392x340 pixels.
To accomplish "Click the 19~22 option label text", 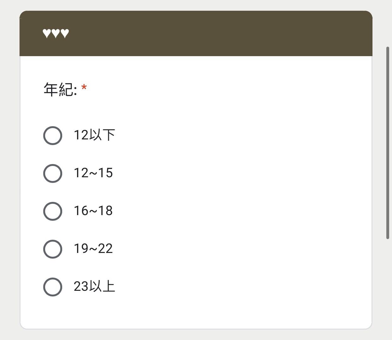I will (x=93, y=249).
